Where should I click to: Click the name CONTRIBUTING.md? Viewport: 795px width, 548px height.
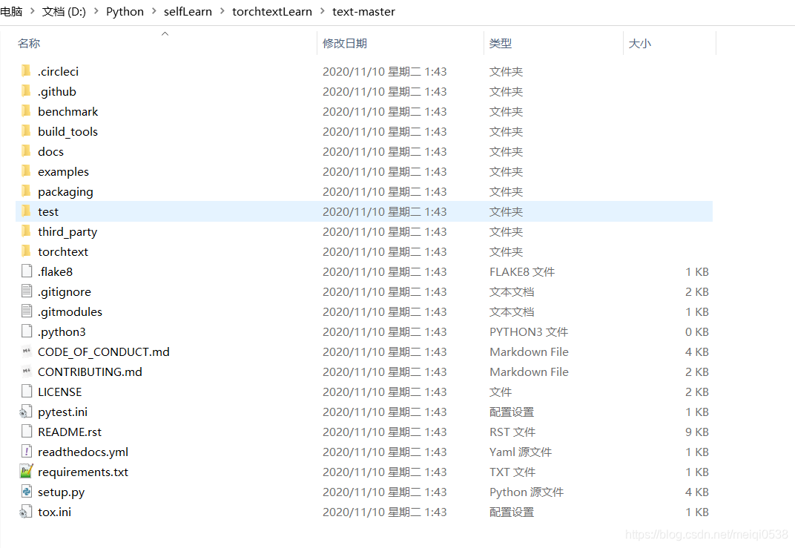(90, 372)
